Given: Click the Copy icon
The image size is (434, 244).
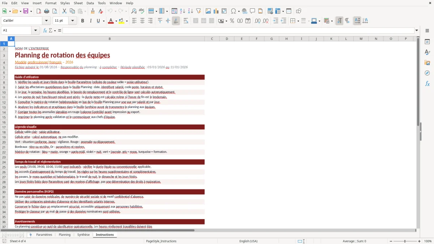Looking at the screenshot, I should pyautogui.click(x=72, y=11).
